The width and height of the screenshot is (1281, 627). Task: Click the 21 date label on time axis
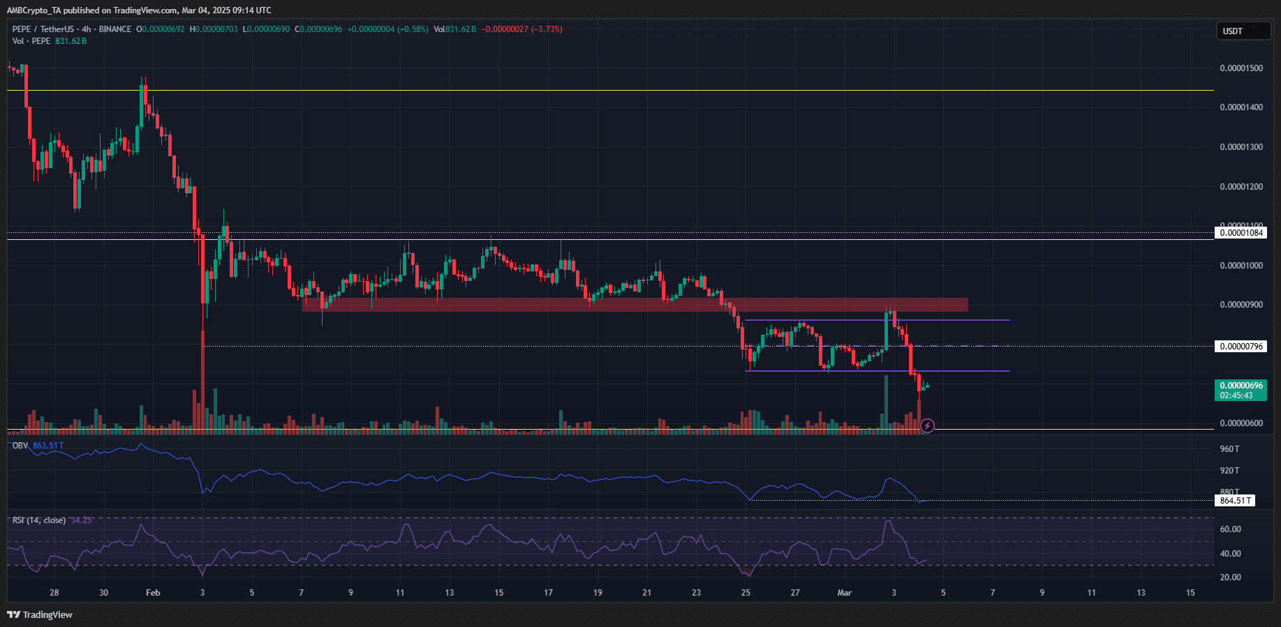coord(647,593)
